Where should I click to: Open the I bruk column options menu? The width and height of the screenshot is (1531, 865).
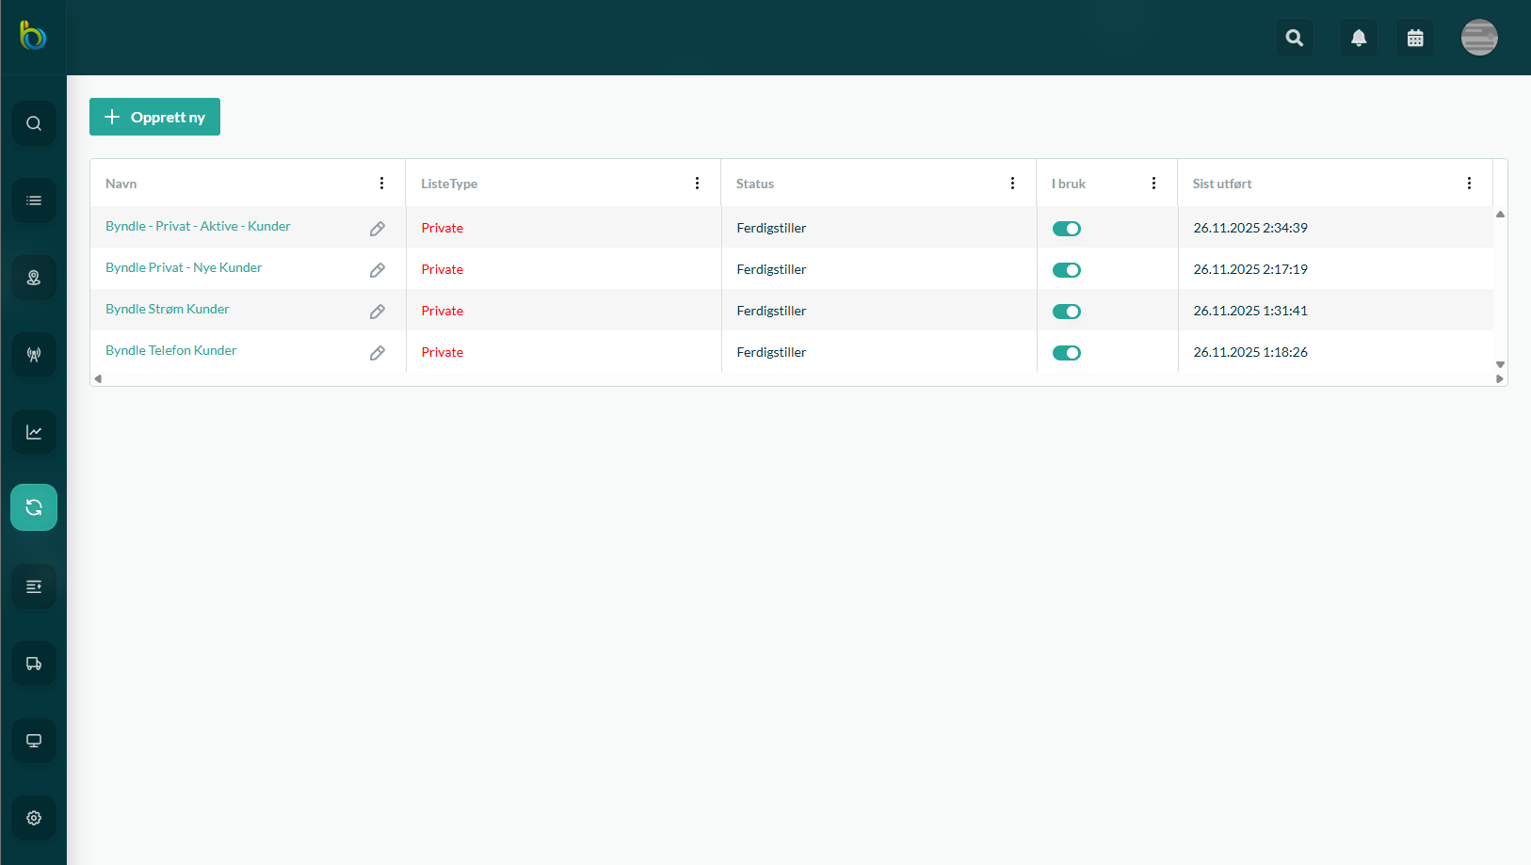(1153, 184)
